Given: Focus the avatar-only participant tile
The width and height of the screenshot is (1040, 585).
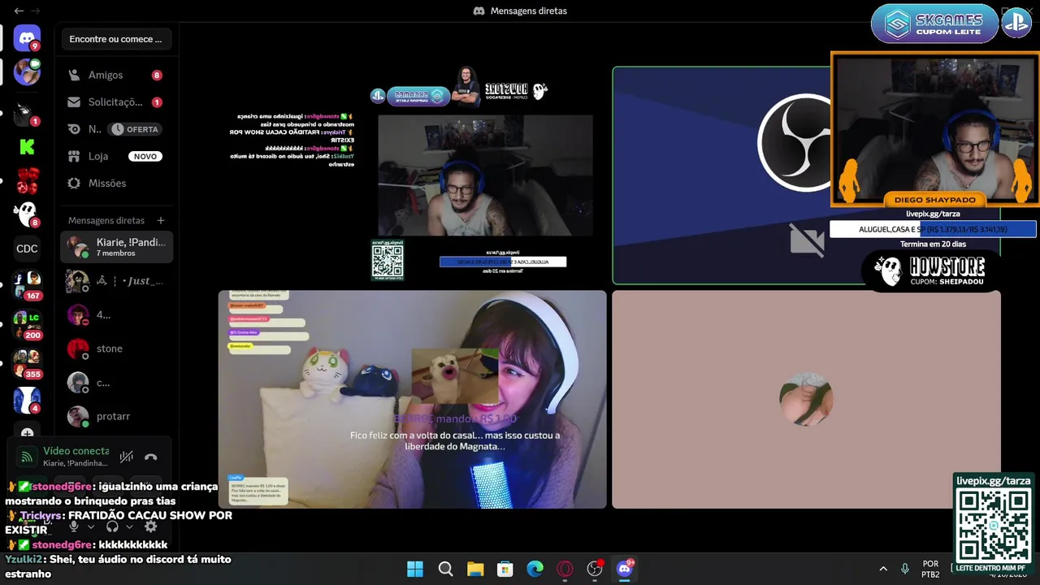Looking at the screenshot, I should [x=806, y=399].
